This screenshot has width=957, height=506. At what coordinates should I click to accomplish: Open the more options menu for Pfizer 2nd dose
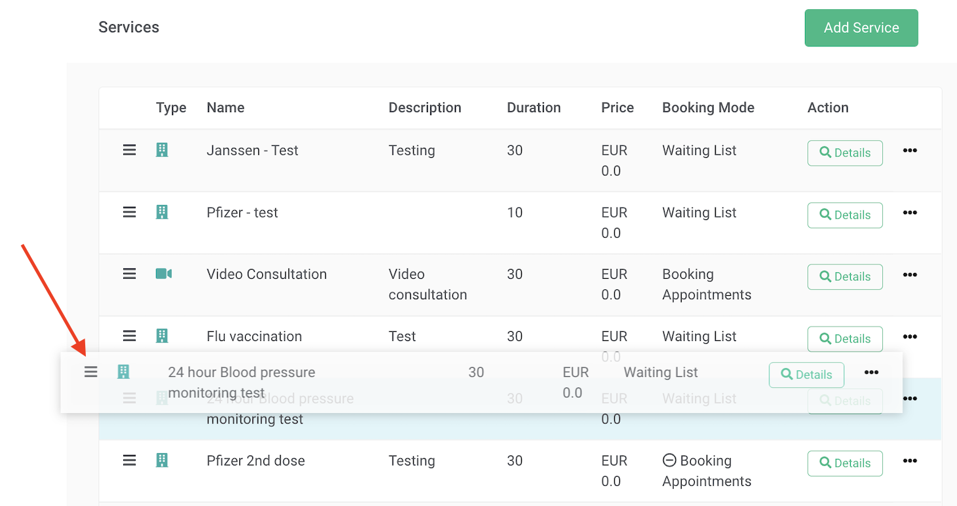tap(910, 460)
